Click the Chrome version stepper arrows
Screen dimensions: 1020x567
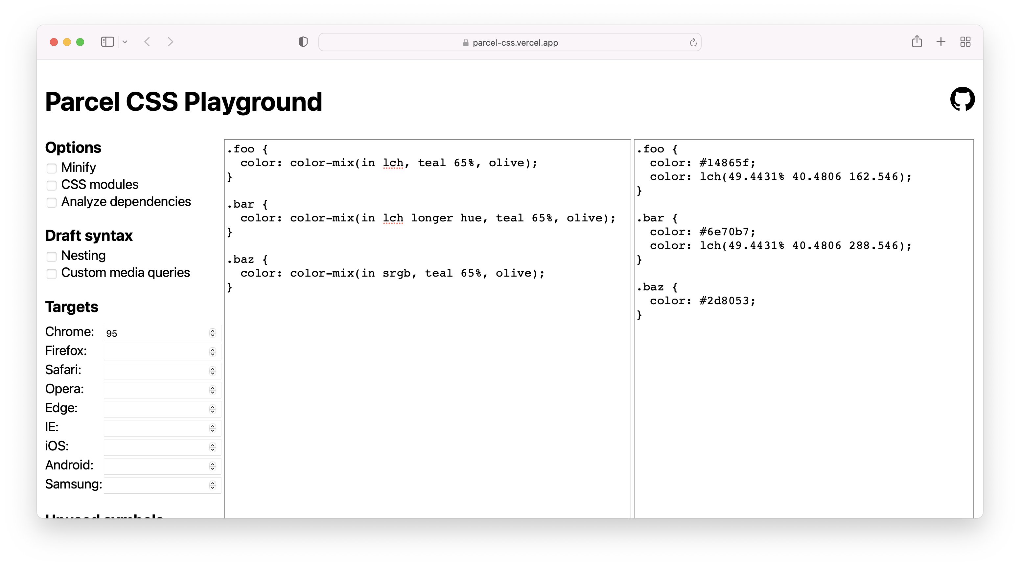tap(213, 333)
